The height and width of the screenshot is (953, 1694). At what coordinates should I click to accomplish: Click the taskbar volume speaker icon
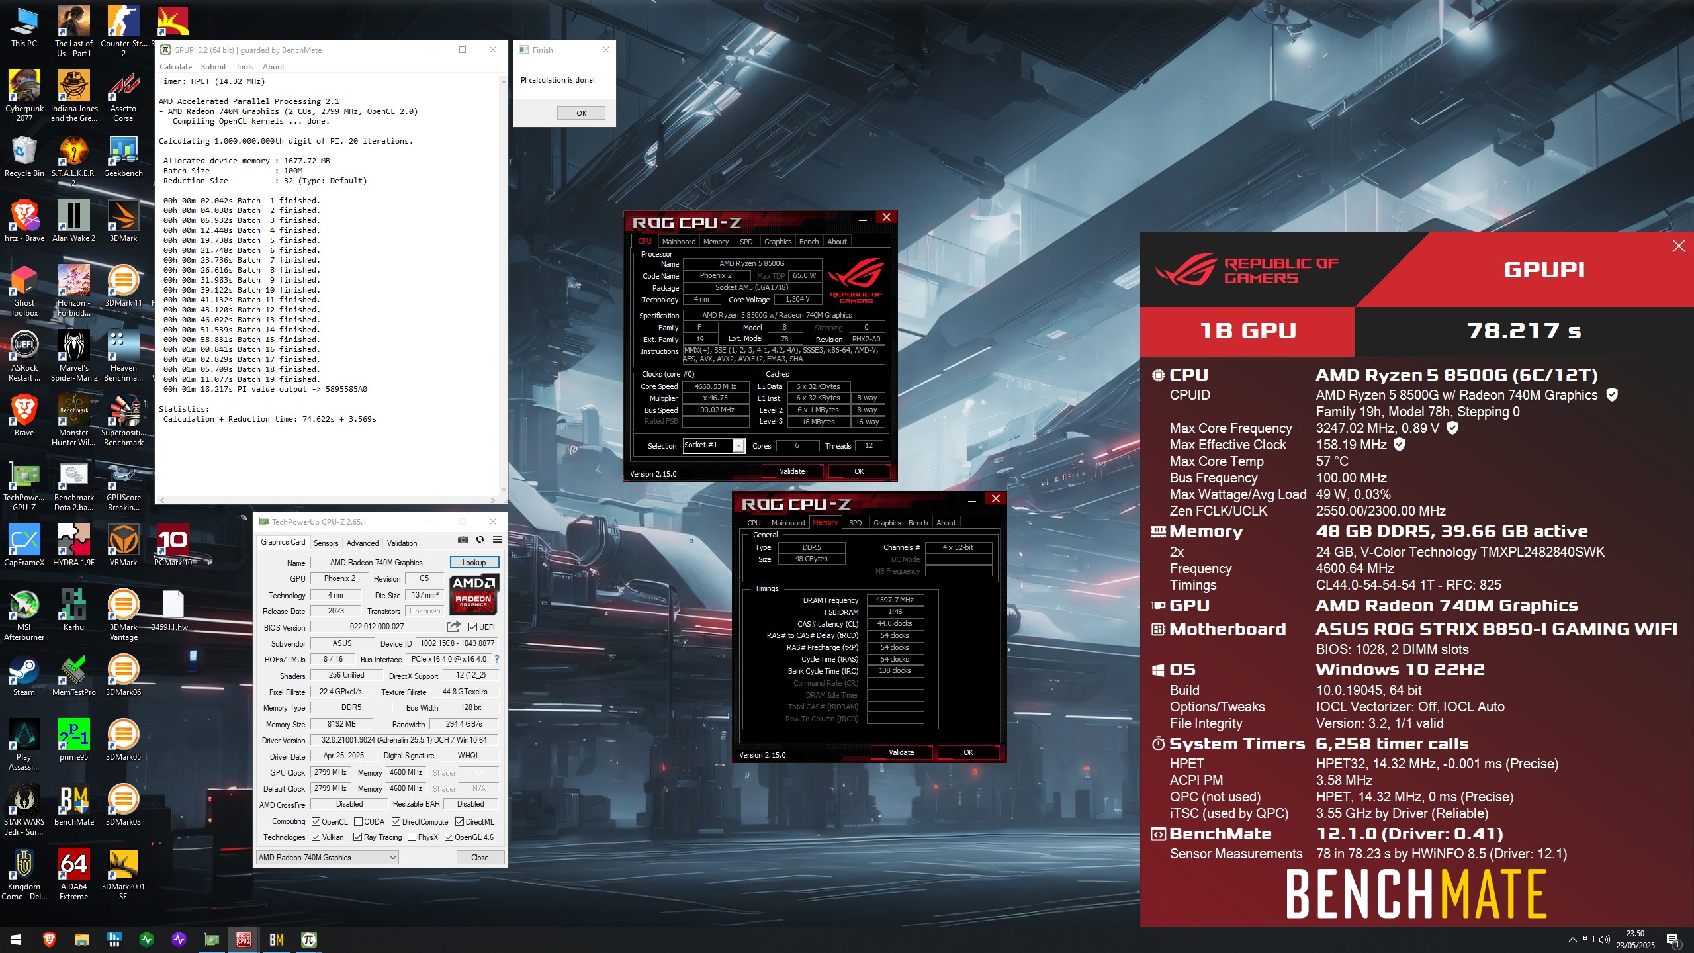point(1604,940)
